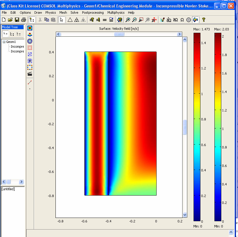Select the cross-section point plot dot tool

pyautogui.click(x=30, y=89)
